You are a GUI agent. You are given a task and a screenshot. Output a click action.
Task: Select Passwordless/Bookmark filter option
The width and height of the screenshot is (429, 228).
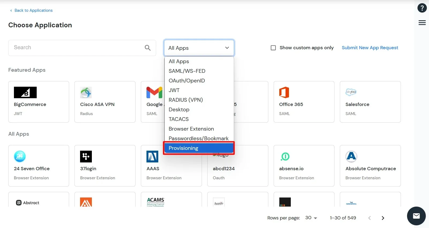pos(199,138)
